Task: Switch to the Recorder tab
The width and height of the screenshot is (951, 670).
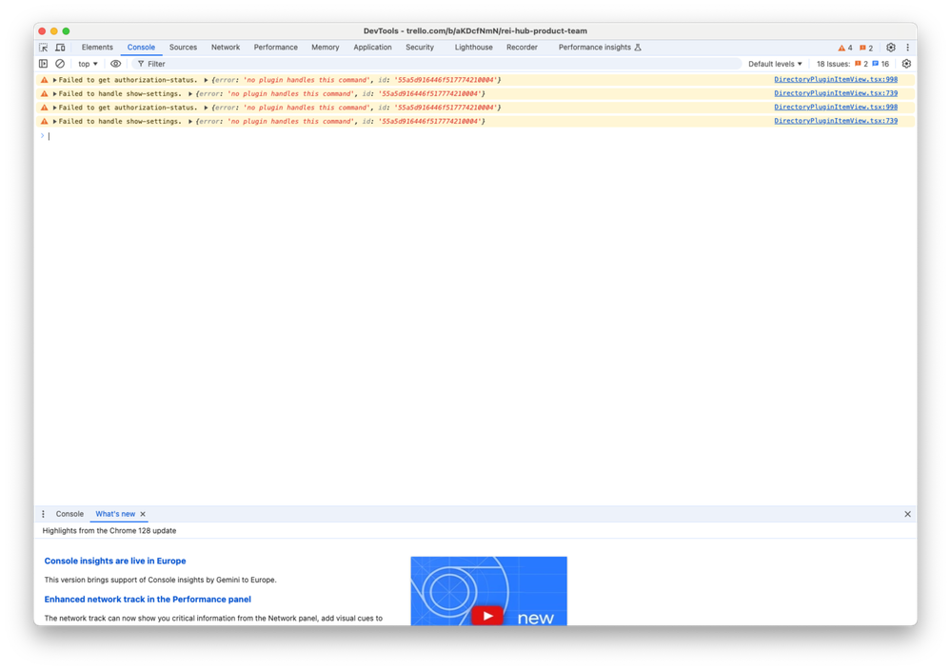Action: 522,48
